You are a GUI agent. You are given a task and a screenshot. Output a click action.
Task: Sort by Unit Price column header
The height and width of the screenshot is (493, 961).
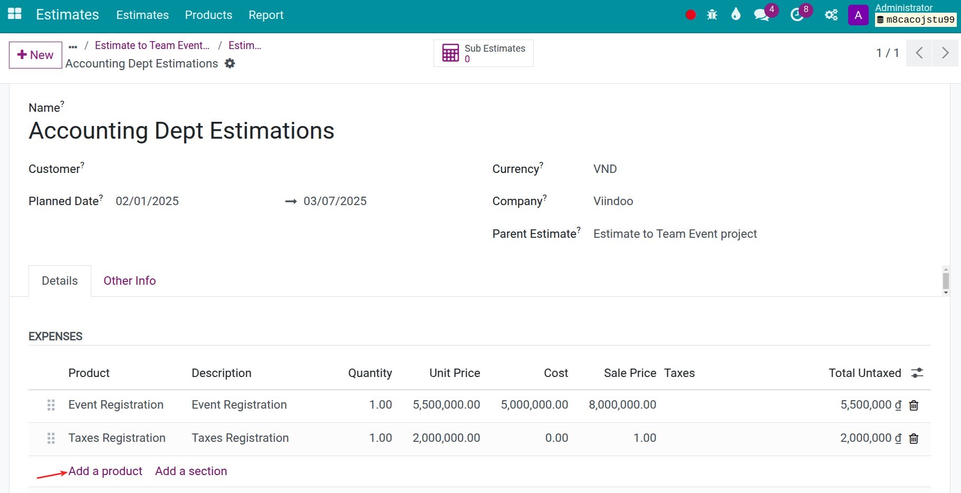(x=455, y=373)
